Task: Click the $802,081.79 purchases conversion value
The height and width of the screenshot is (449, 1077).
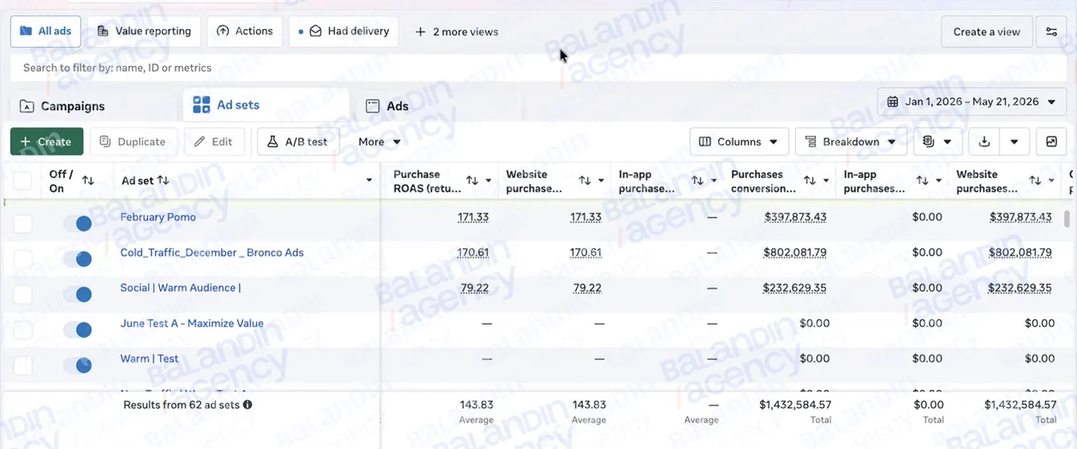Action: pyautogui.click(x=795, y=253)
